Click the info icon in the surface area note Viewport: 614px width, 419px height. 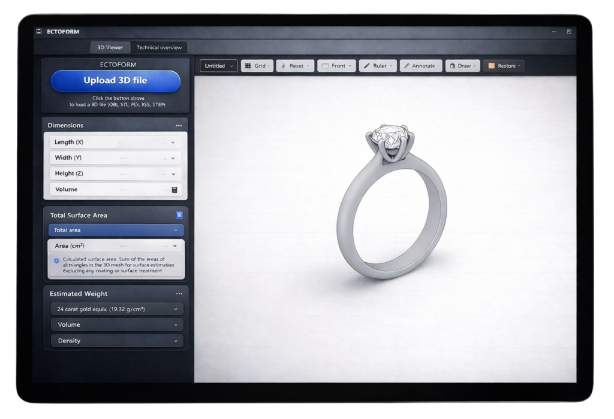pyautogui.click(x=56, y=260)
